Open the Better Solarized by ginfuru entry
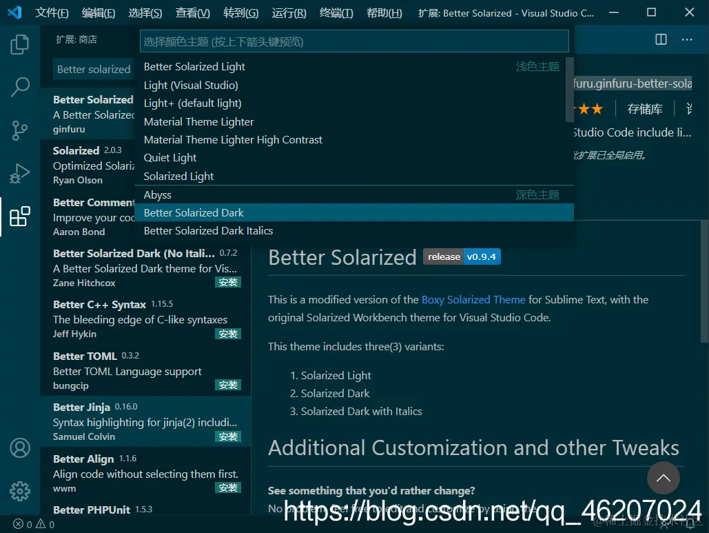The width and height of the screenshot is (709, 533). coord(88,114)
